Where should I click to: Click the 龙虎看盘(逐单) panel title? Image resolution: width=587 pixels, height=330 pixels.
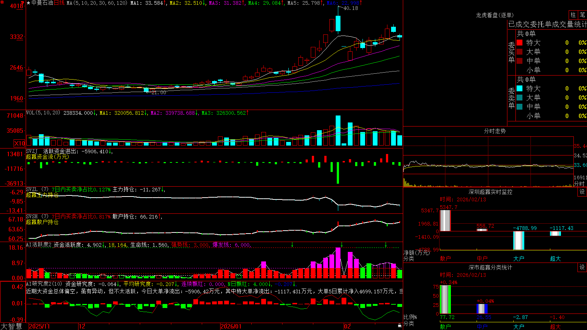click(x=495, y=15)
